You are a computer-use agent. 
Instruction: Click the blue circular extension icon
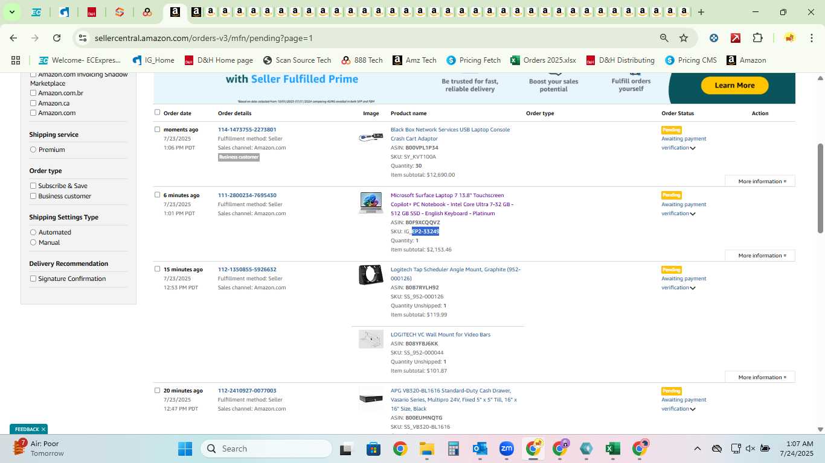click(x=714, y=38)
